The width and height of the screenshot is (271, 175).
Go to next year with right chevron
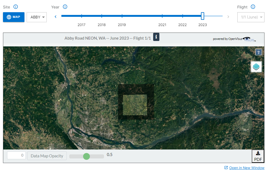pos(228,17)
